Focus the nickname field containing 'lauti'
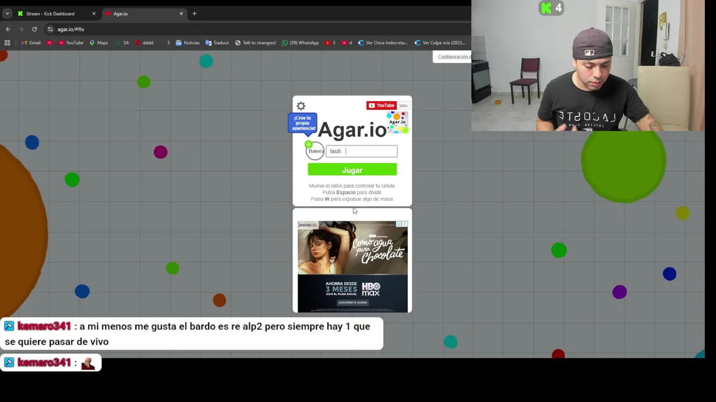The image size is (716, 402). coord(361,151)
